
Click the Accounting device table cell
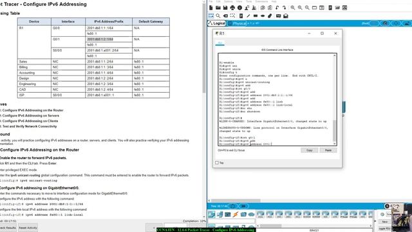click(x=34, y=73)
